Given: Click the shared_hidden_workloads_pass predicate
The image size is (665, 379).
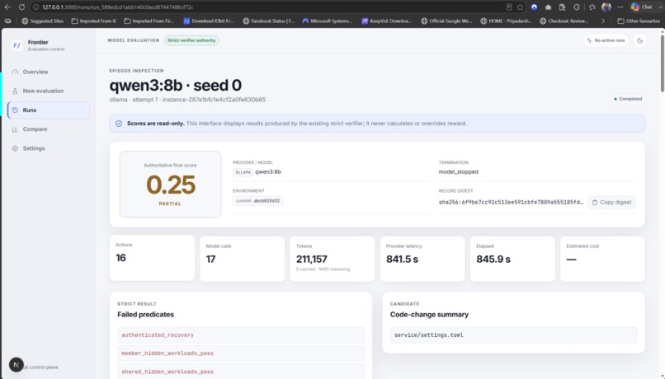Looking at the screenshot, I should [x=241, y=372].
